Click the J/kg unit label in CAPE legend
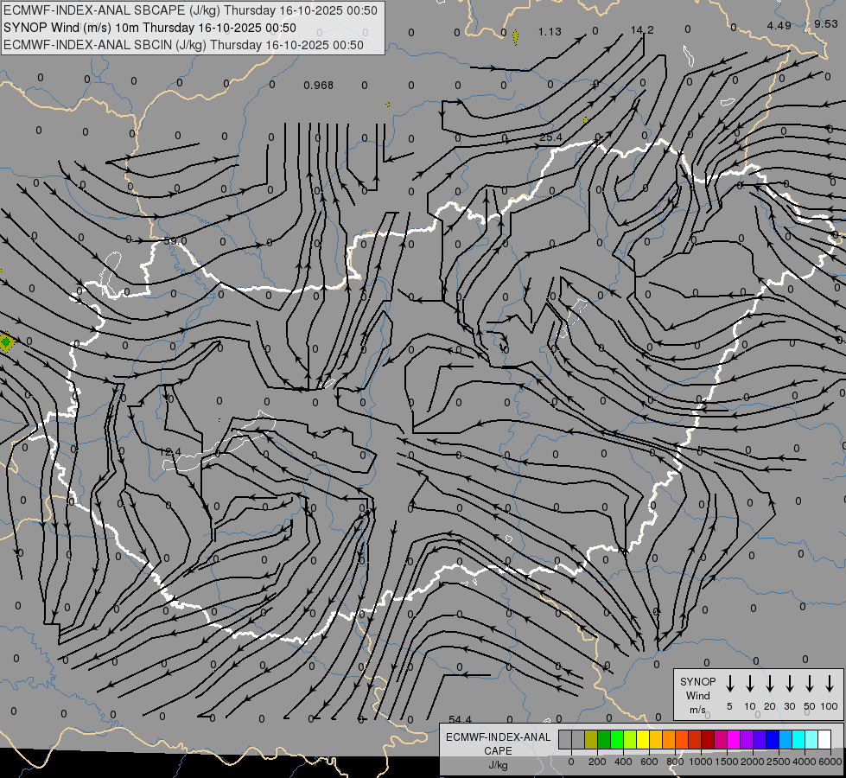The height and width of the screenshot is (778, 846). [x=498, y=765]
